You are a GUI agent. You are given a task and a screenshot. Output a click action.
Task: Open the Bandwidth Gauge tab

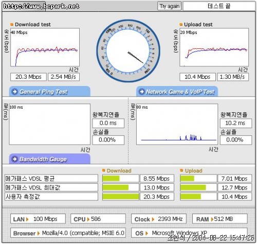pos(50,159)
